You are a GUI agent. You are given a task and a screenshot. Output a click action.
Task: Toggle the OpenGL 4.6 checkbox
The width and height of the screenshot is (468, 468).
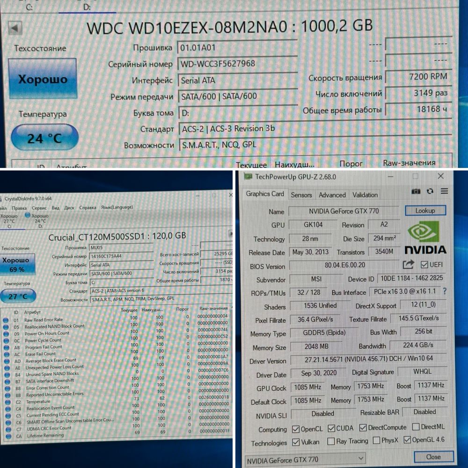(407, 439)
